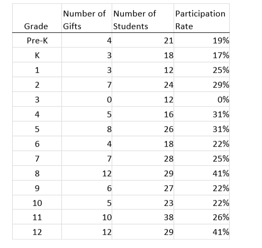Click the 38 students cell for grade 11

[143, 217]
